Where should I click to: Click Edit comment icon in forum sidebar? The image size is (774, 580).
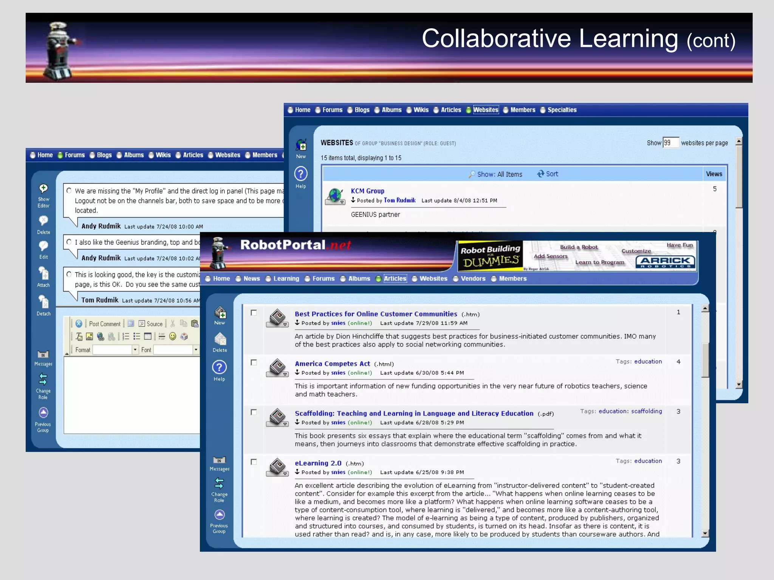pos(43,246)
